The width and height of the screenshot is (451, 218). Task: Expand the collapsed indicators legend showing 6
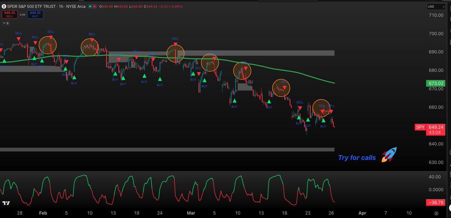(x=6, y=23)
